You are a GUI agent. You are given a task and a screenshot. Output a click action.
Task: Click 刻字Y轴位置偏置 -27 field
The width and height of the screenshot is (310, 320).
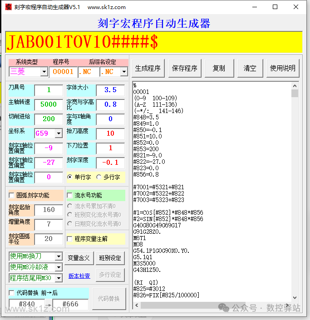pos(49,162)
